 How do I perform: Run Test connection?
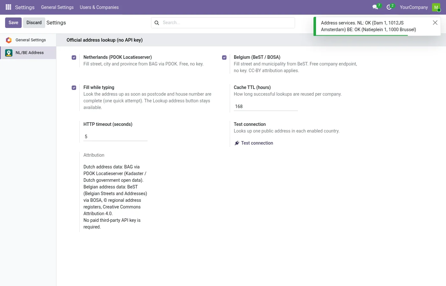coord(254,143)
